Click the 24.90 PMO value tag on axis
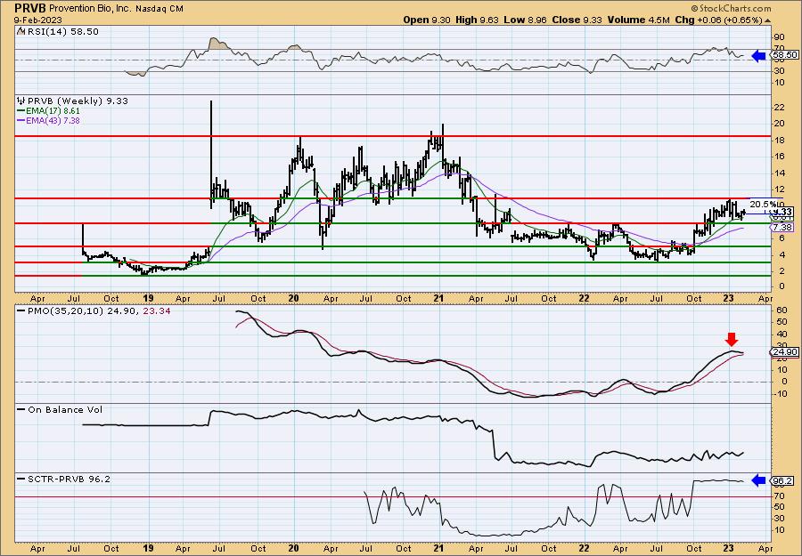This screenshot has width=802, height=556. tap(783, 352)
